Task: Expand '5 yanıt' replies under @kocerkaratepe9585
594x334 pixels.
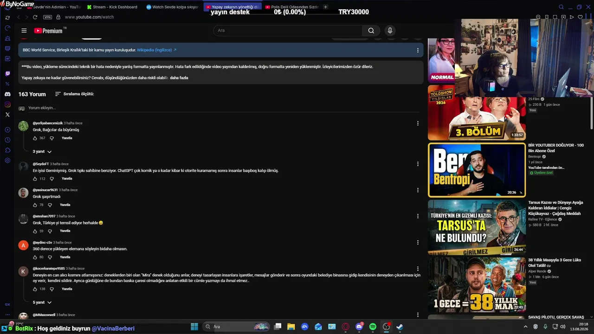Action: tap(42, 302)
